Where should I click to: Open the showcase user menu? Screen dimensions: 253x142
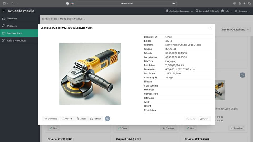point(242,11)
